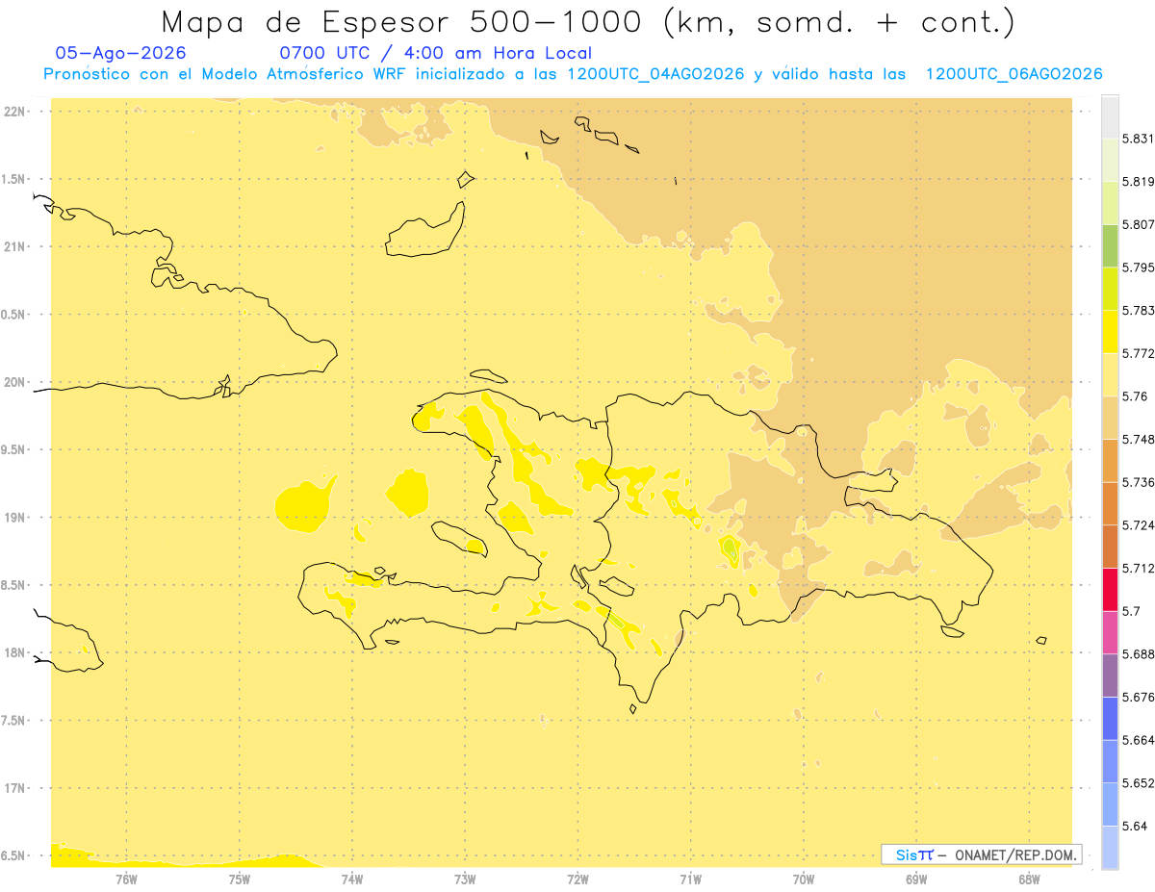Click the colorbar value 5.7

click(1131, 611)
